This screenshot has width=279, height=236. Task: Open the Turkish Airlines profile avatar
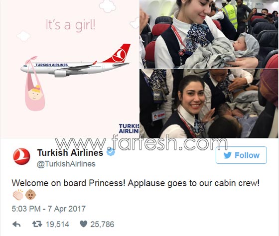pos(21,156)
